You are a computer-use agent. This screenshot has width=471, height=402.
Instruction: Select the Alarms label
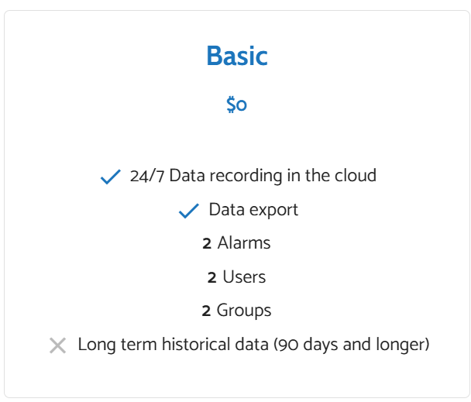pos(244,243)
